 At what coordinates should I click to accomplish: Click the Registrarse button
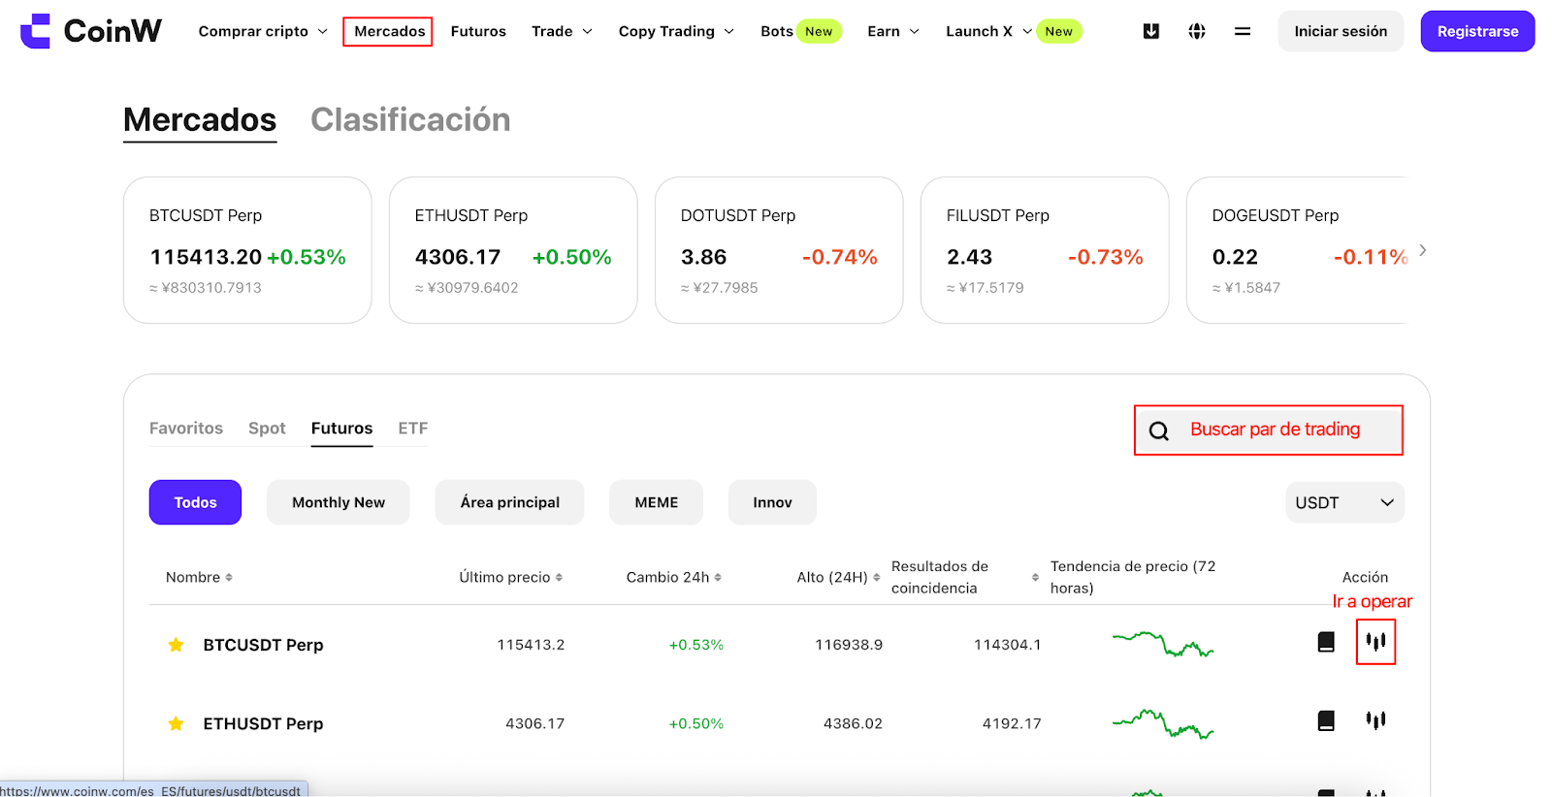[1477, 31]
